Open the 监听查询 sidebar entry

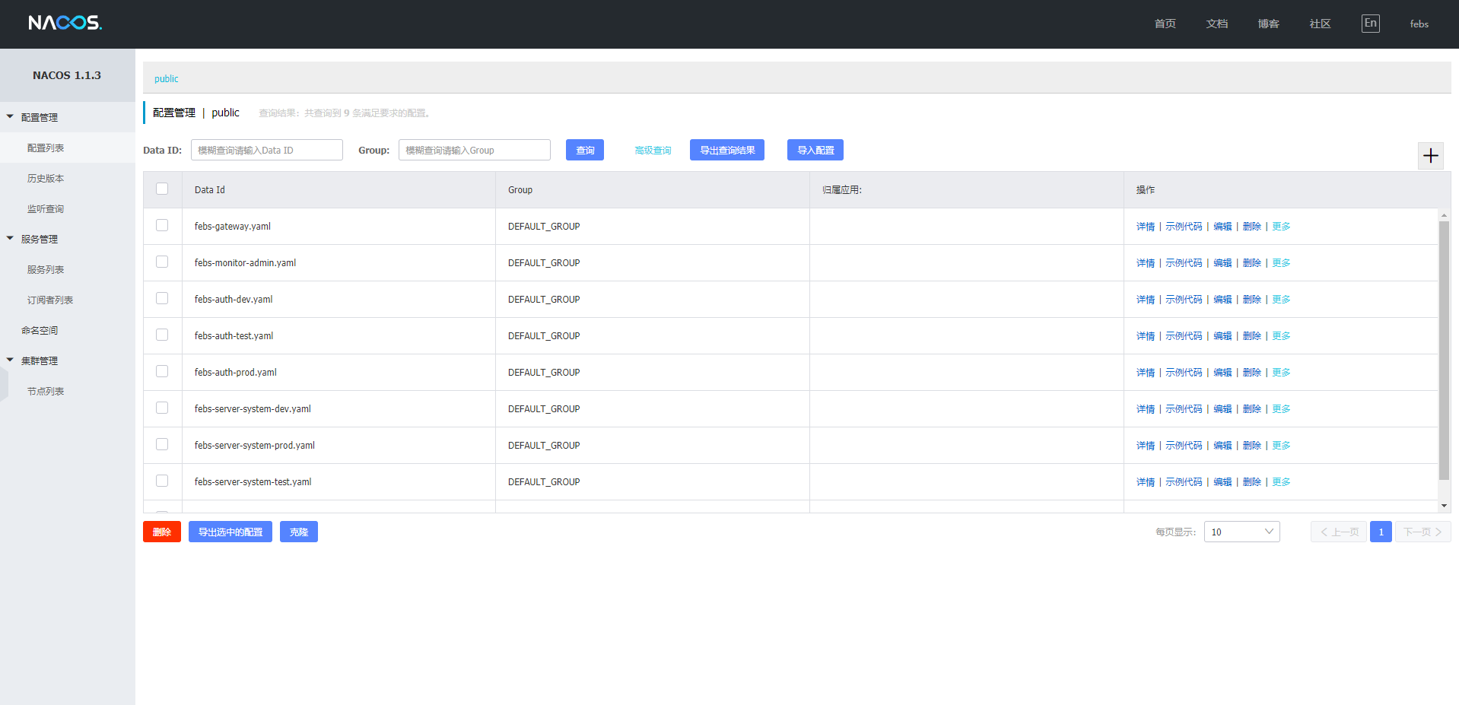tap(46, 208)
